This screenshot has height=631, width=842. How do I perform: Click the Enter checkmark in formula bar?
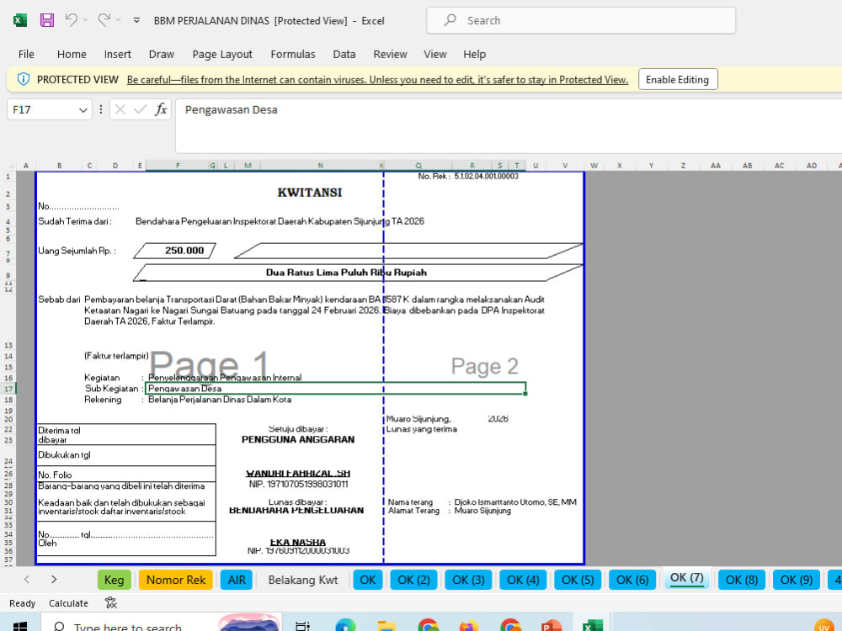tap(140, 109)
